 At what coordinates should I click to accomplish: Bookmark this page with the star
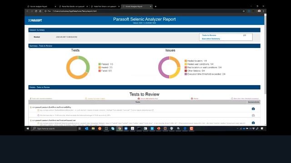(x=244, y=11)
